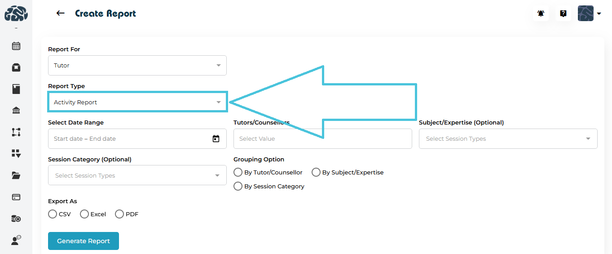
Task: Click the book icon in the sidebar
Action: [x=16, y=89]
